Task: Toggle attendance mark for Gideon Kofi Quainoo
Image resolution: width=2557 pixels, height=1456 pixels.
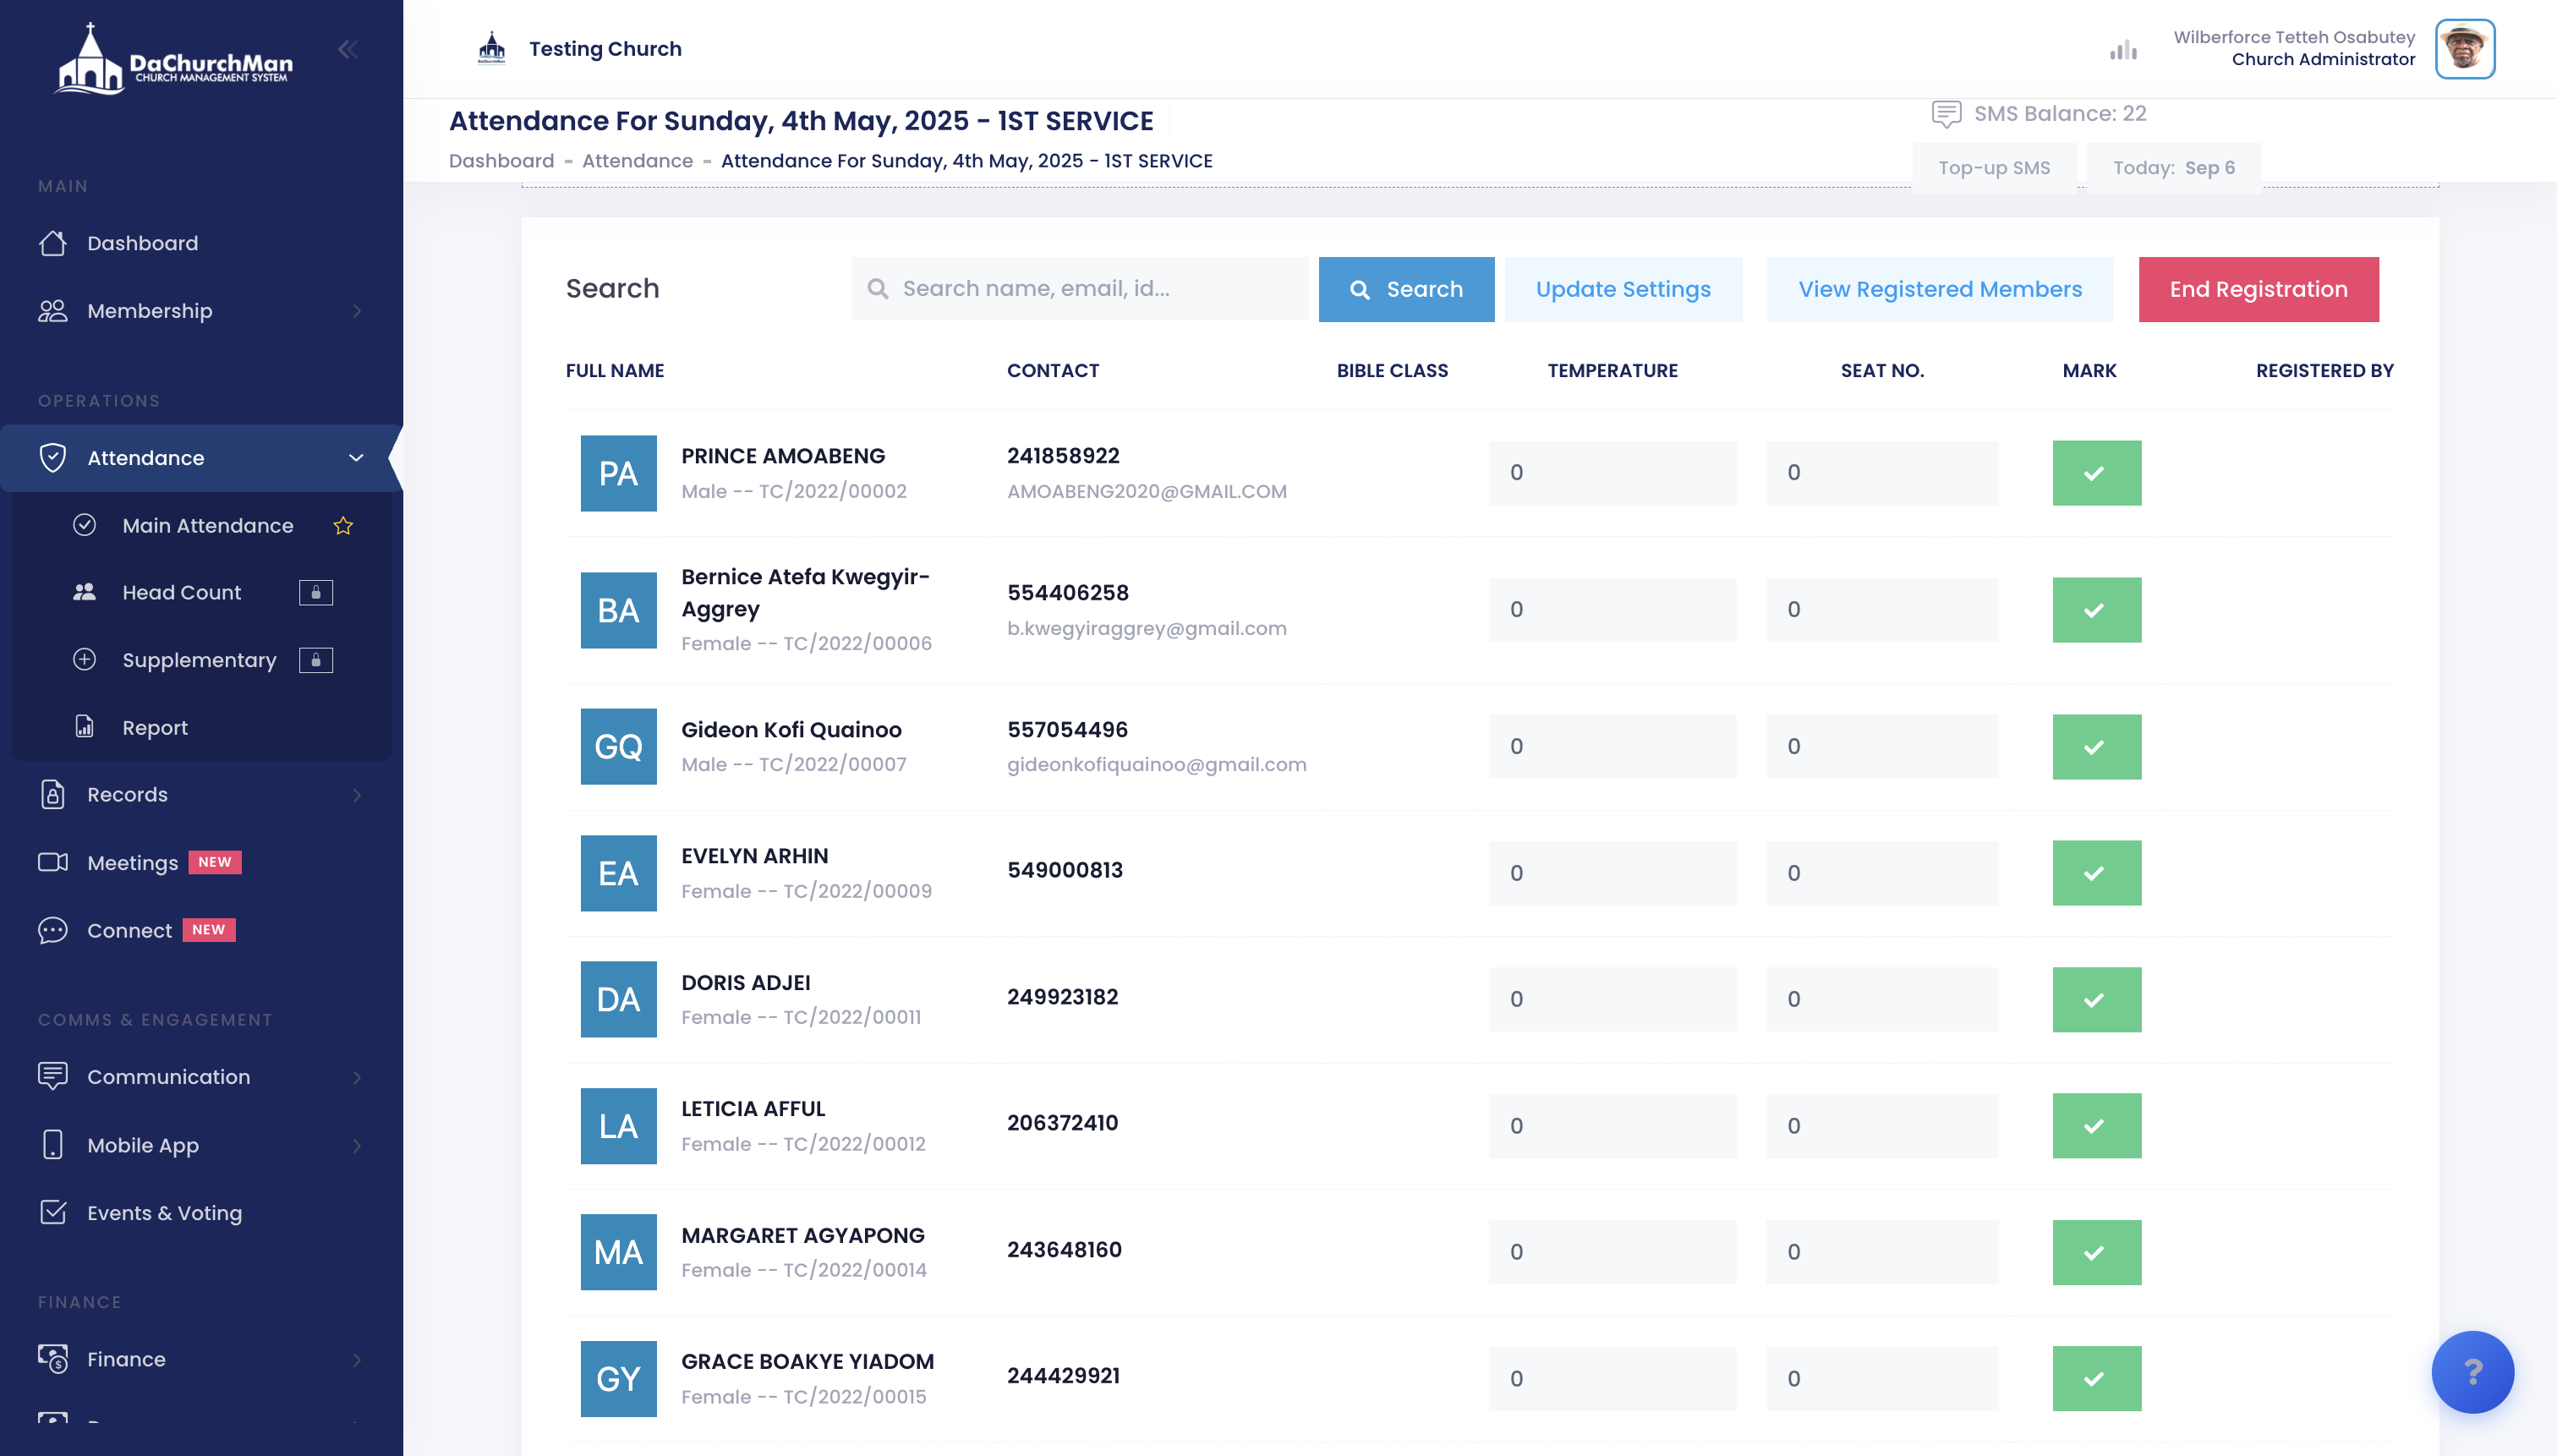Action: click(x=2096, y=746)
